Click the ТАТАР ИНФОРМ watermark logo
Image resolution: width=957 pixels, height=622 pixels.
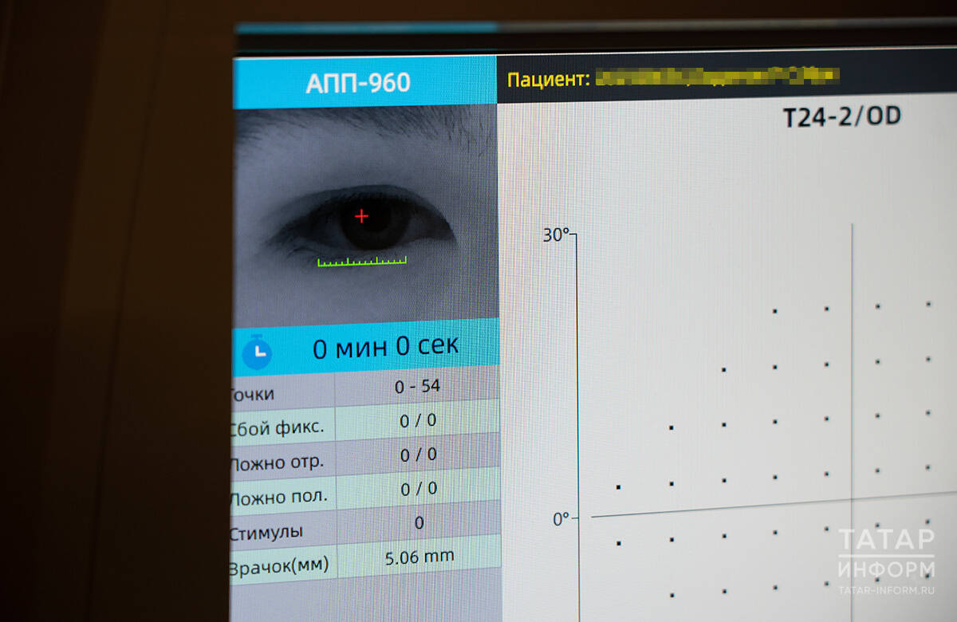point(886,554)
